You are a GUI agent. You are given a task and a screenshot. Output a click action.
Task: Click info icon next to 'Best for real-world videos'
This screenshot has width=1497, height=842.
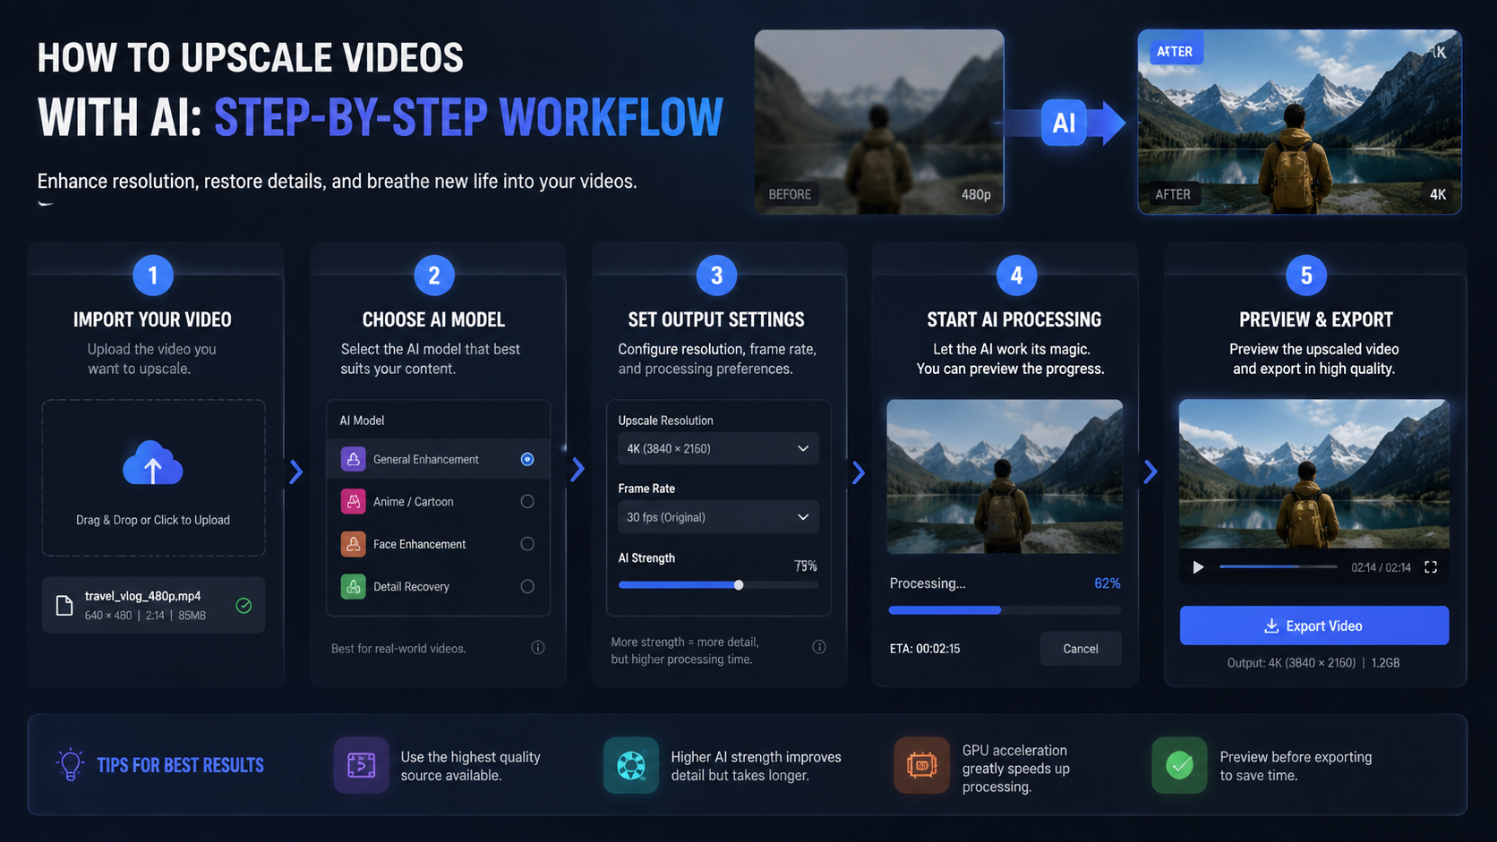538,648
